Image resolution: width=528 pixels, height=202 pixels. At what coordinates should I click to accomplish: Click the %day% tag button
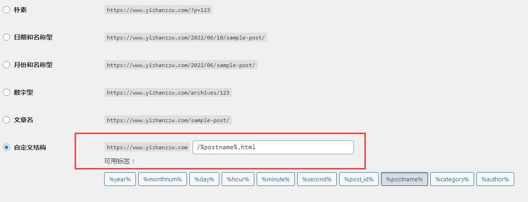tap(204, 179)
